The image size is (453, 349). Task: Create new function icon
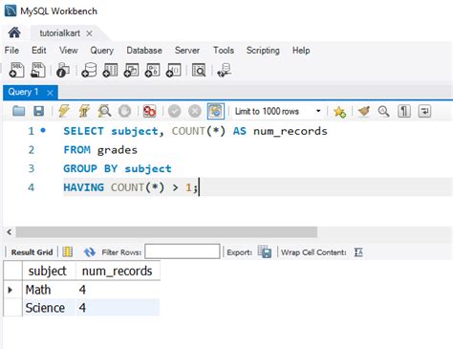pos(174,70)
